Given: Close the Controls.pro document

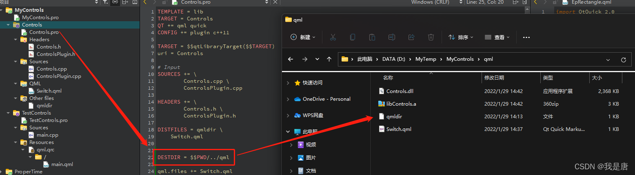Looking at the screenshot, I should tap(275, 2).
